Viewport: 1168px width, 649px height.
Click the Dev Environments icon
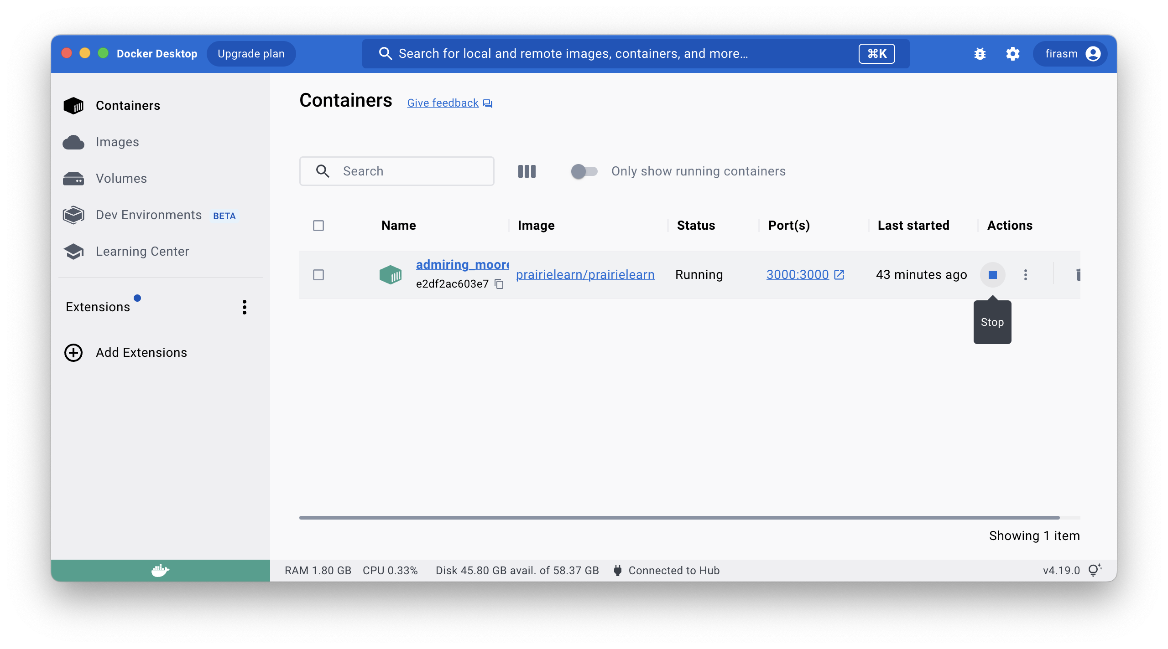tap(73, 215)
